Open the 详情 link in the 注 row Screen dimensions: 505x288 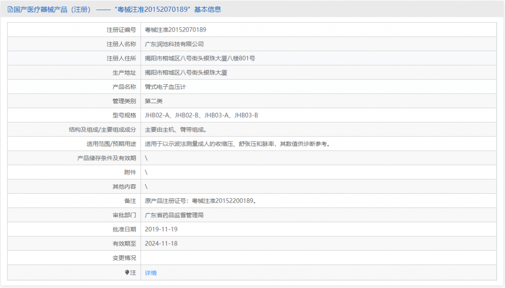pos(150,272)
